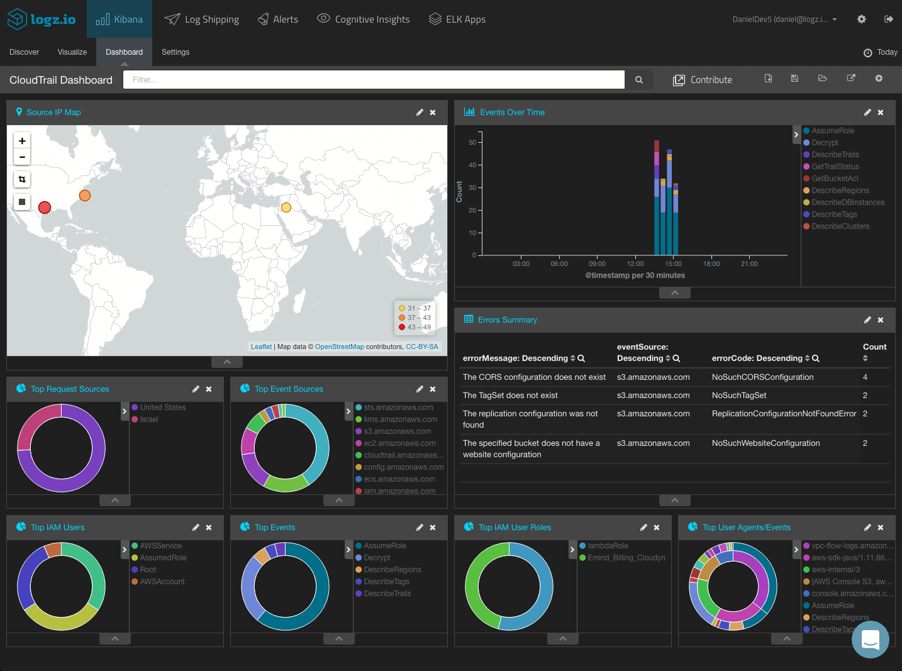This screenshot has height=671, width=902.
Task: Remove the Top Events panel
Action: click(433, 528)
